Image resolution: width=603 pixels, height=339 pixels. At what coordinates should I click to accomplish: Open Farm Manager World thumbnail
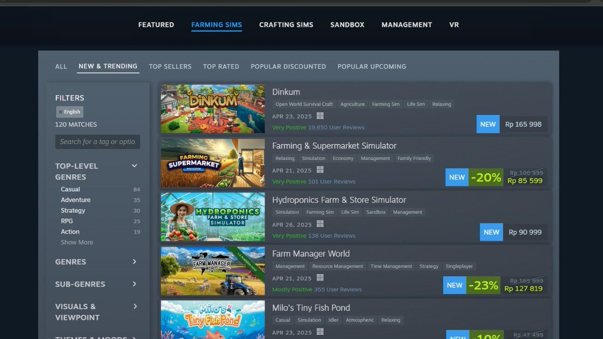click(x=213, y=271)
